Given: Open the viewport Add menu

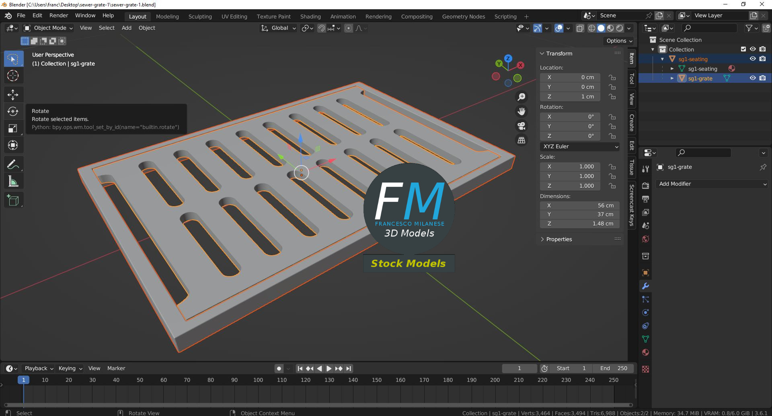Looking at the screenshot, I should pyautogui.click(x=127, y=28).
